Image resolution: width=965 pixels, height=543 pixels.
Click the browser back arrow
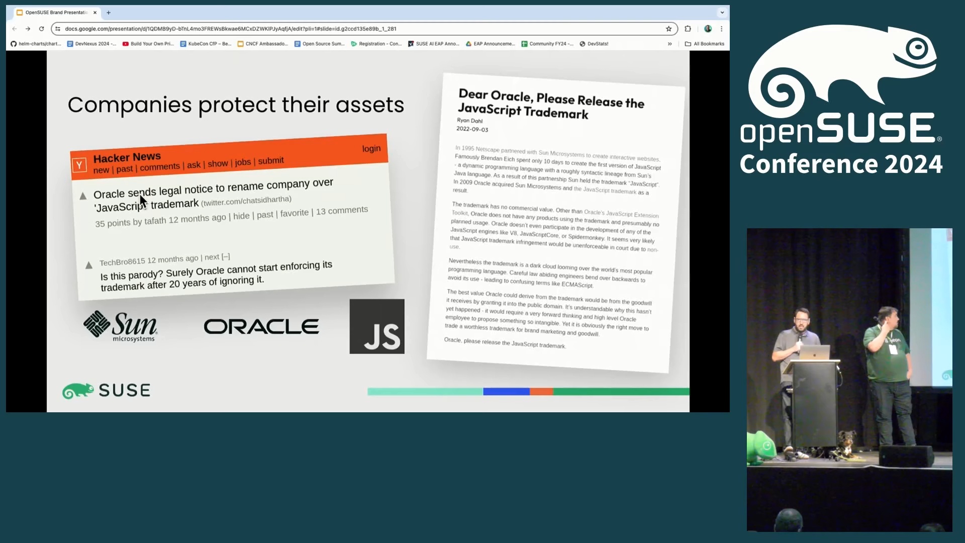[x=15, y=29]
